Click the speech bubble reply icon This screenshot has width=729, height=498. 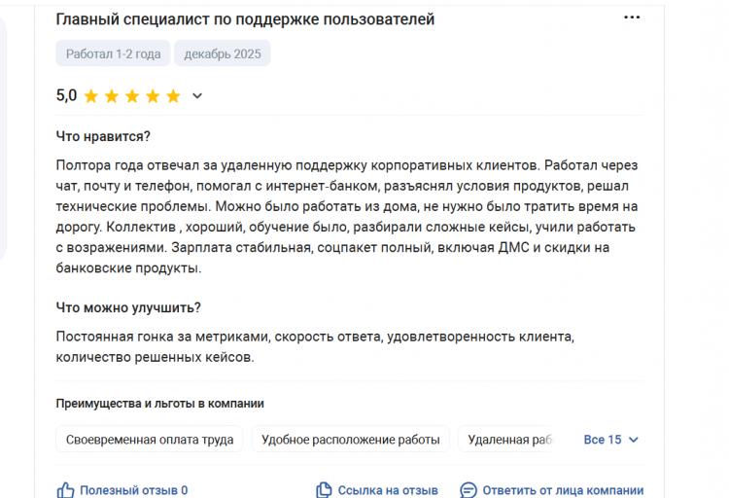pyautogui.click(x=469, y=490)
